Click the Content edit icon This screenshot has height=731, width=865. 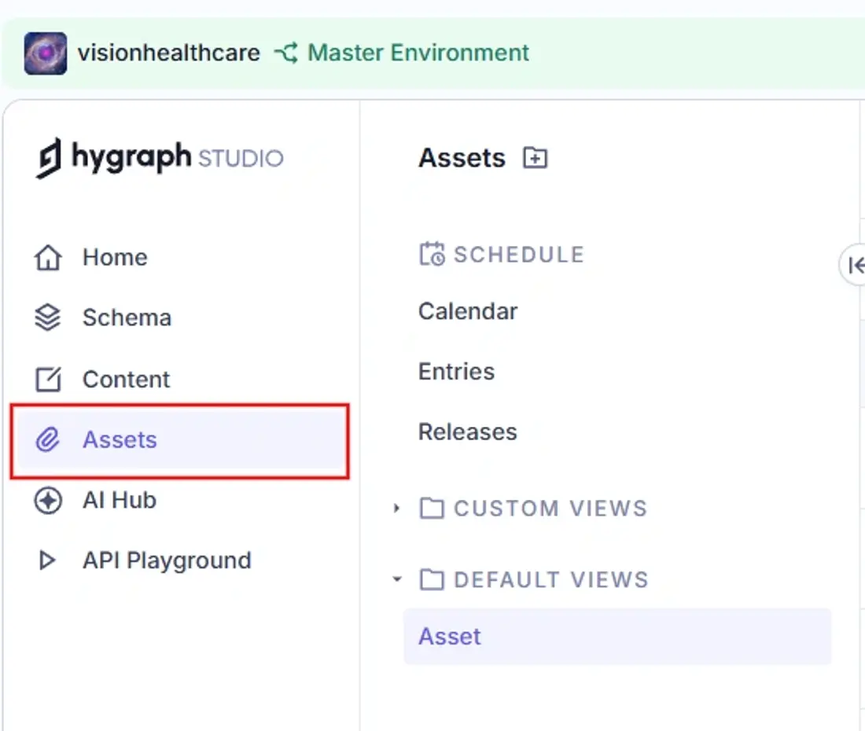coord(48,380)
